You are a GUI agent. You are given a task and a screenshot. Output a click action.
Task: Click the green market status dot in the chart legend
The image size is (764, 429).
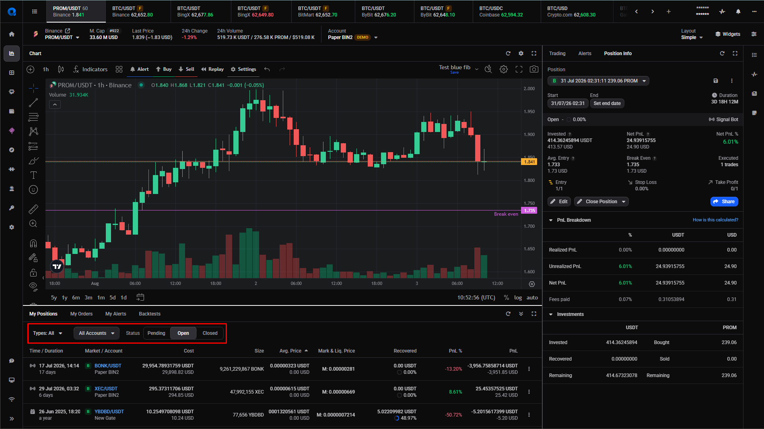(x=141, y=85)
